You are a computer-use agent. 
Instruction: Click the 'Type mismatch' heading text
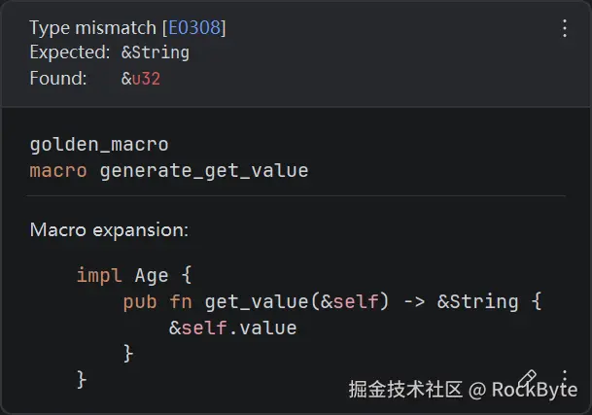point(84,28)
